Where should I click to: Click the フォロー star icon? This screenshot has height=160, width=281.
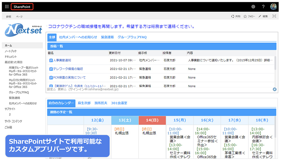tap(245, 17)
